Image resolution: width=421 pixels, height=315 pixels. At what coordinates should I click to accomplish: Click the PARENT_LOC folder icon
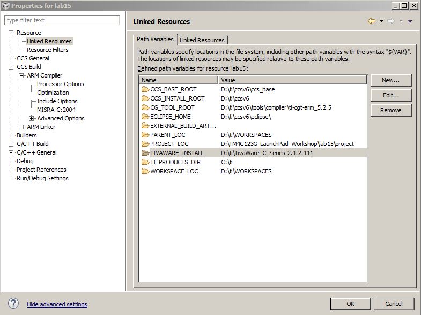[145, 134]
